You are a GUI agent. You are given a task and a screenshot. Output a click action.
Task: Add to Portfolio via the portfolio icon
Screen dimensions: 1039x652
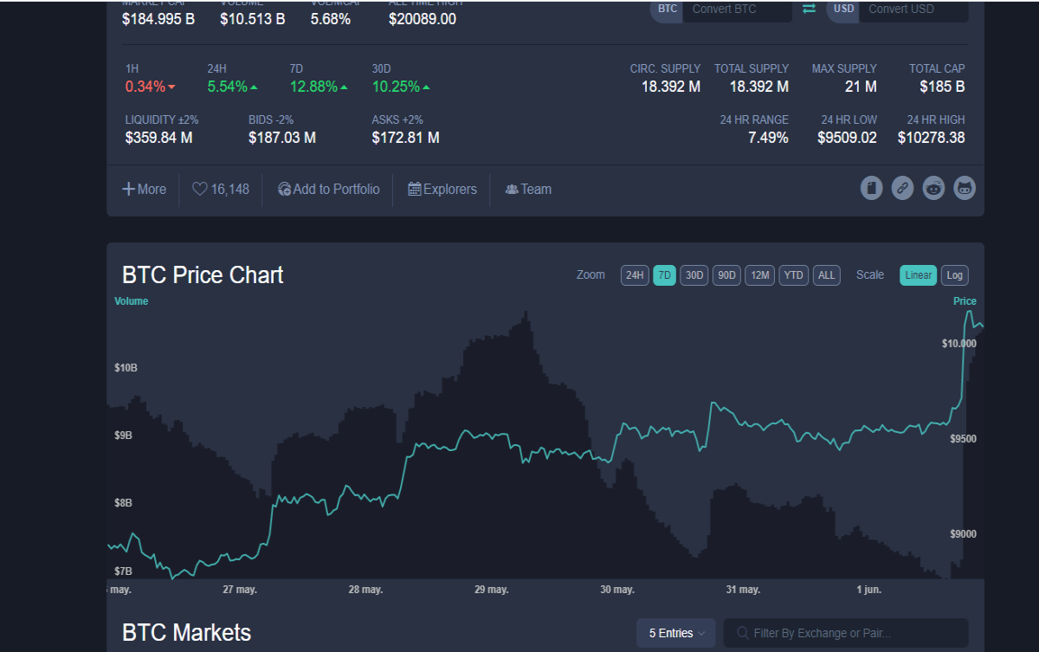pos(284,189)
